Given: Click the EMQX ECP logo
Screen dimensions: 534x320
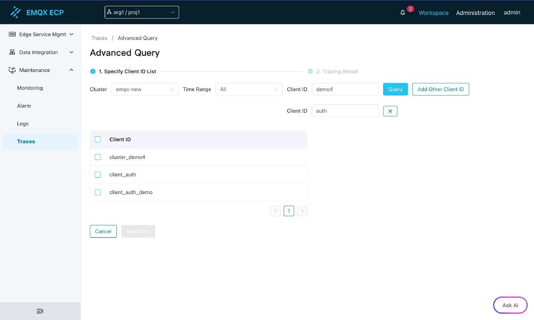Looking at the screenshot, I should 37,13.
